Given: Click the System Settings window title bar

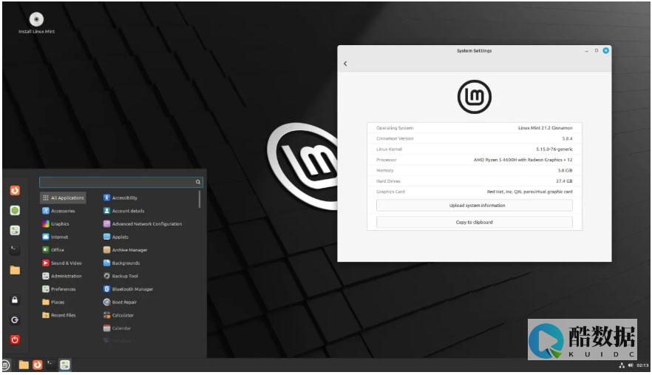Looking at the screenshot, I should pos(474,50).
